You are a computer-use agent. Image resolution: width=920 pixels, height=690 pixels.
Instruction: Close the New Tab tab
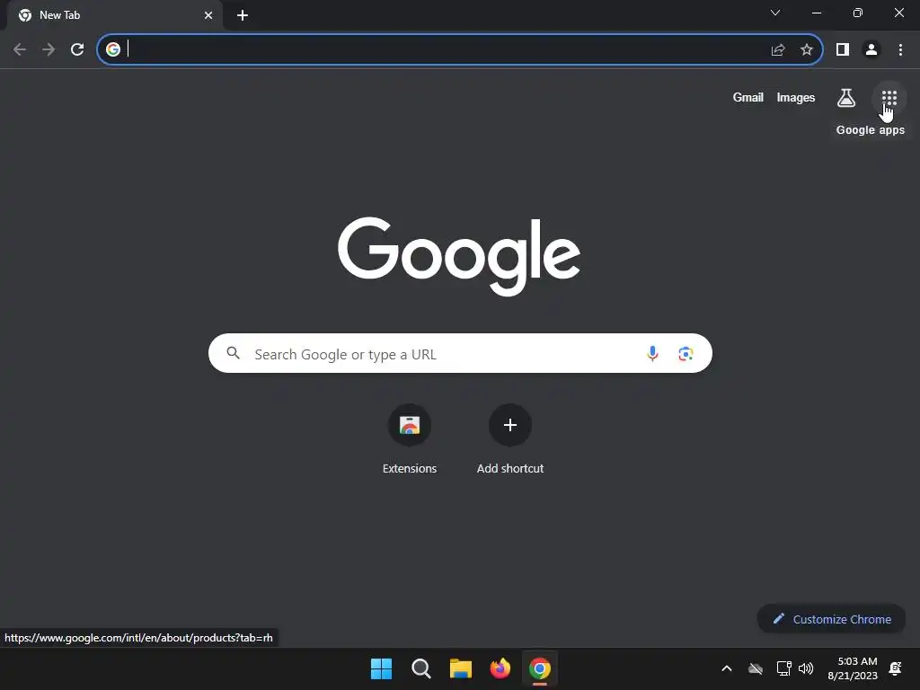pos(208,15)
